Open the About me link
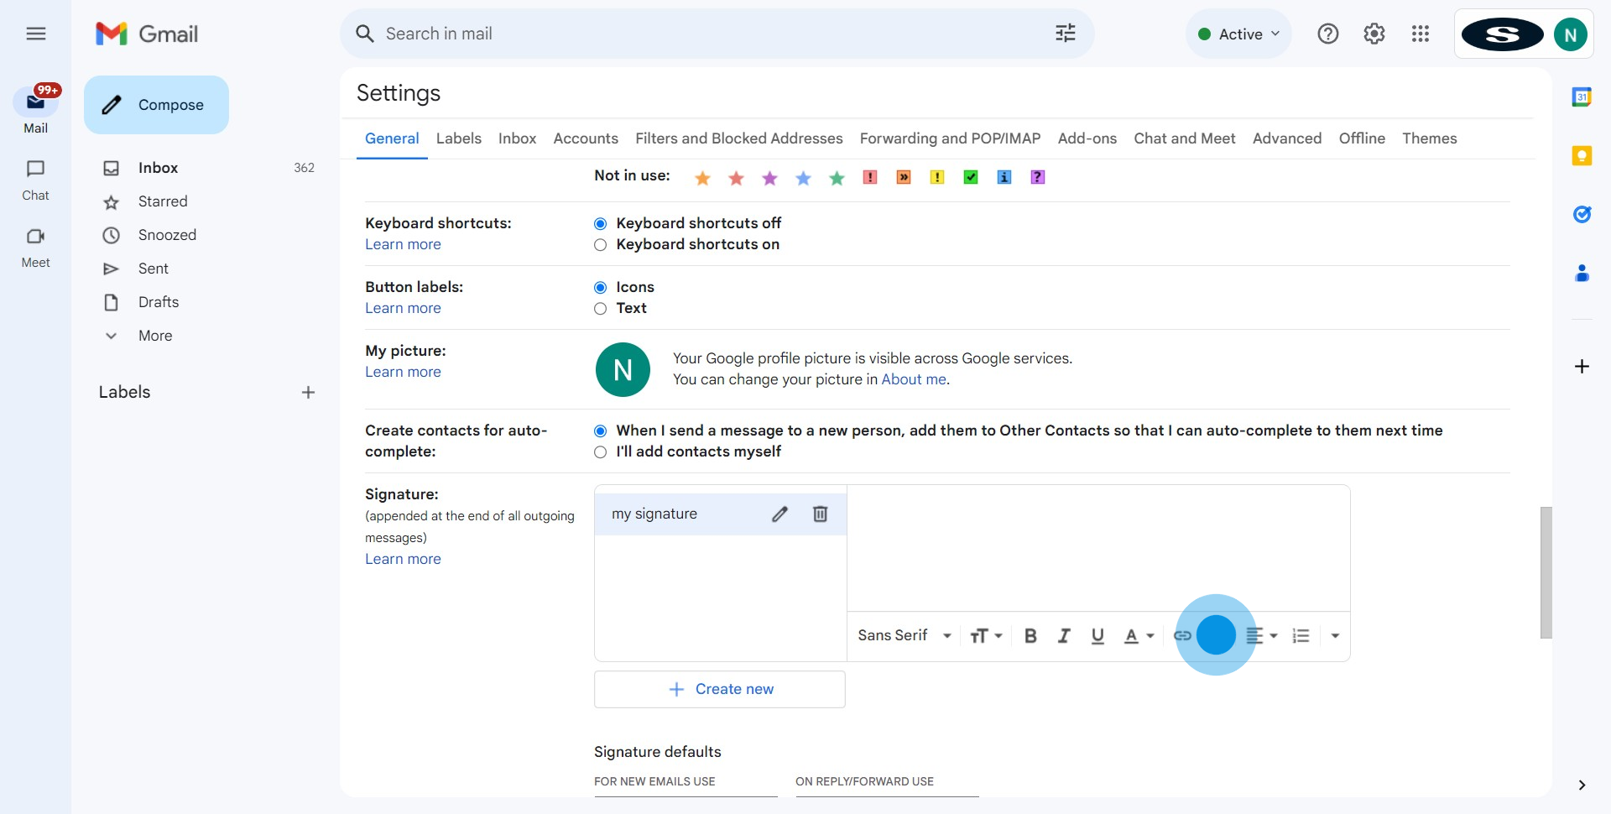 (x=913, y=379)
